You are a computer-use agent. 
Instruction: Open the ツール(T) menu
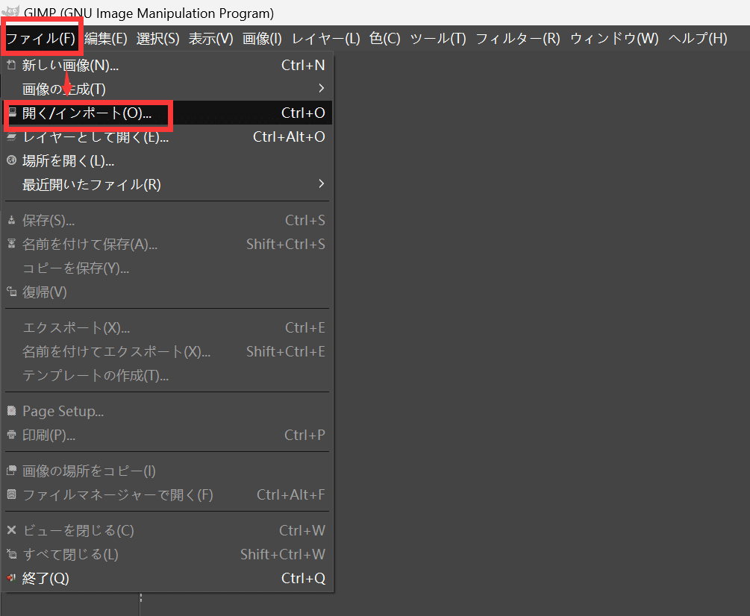click(438, 38)
